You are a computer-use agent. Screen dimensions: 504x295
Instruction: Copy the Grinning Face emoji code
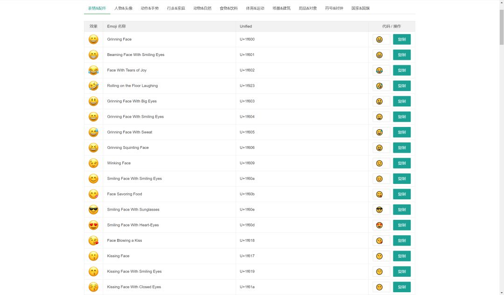click(402, 39)
